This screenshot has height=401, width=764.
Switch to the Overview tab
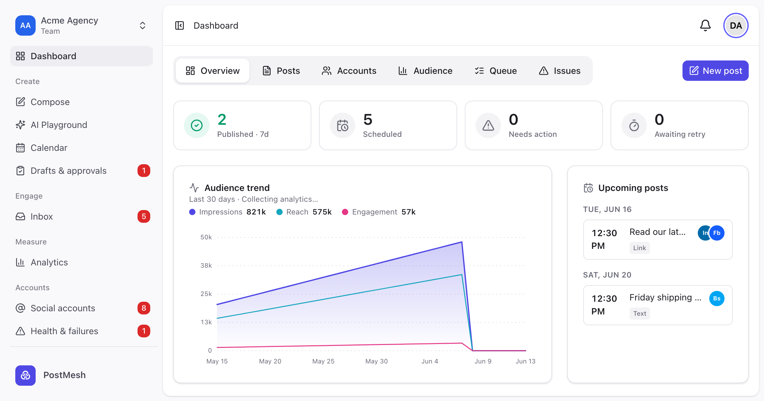point(213,71)
